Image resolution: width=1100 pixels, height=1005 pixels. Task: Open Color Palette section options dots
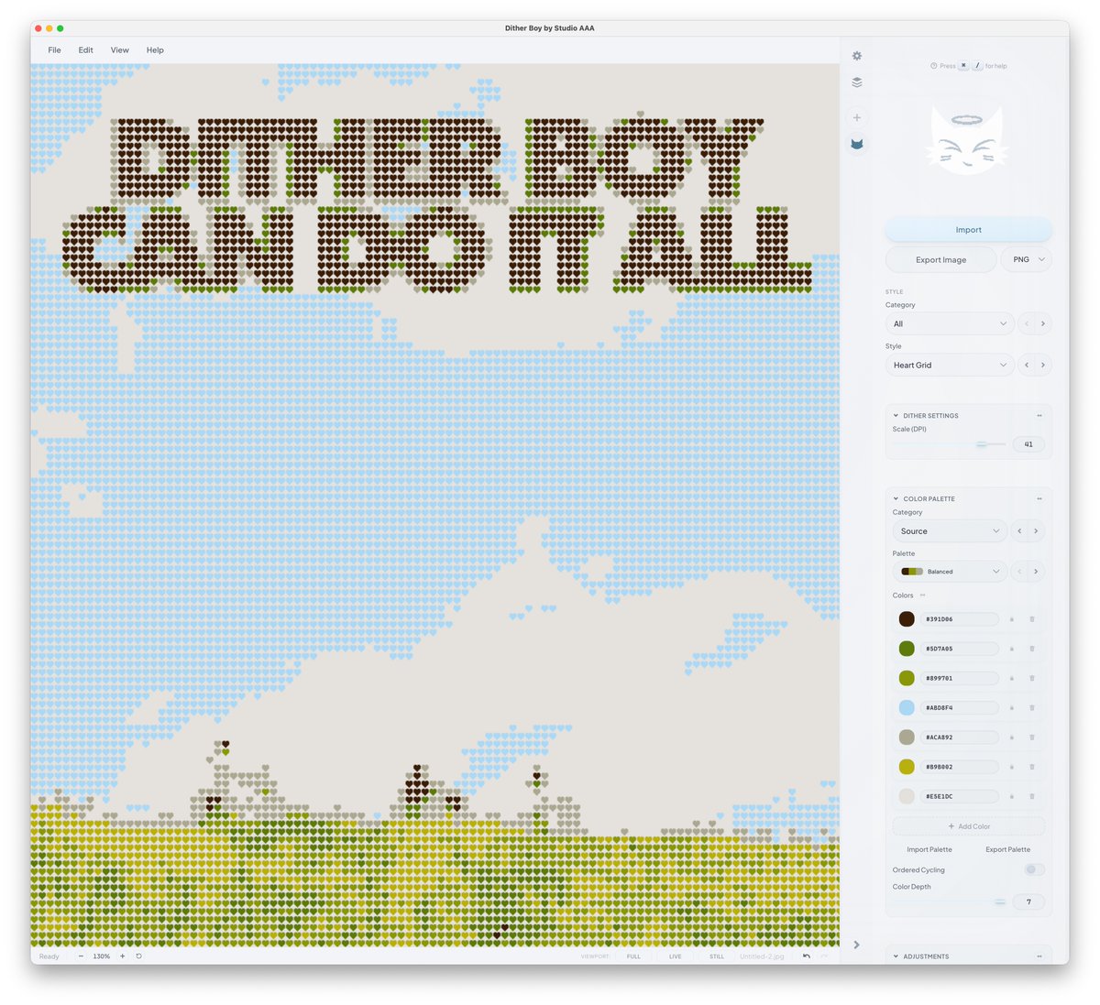click(x=1039, y=499)
